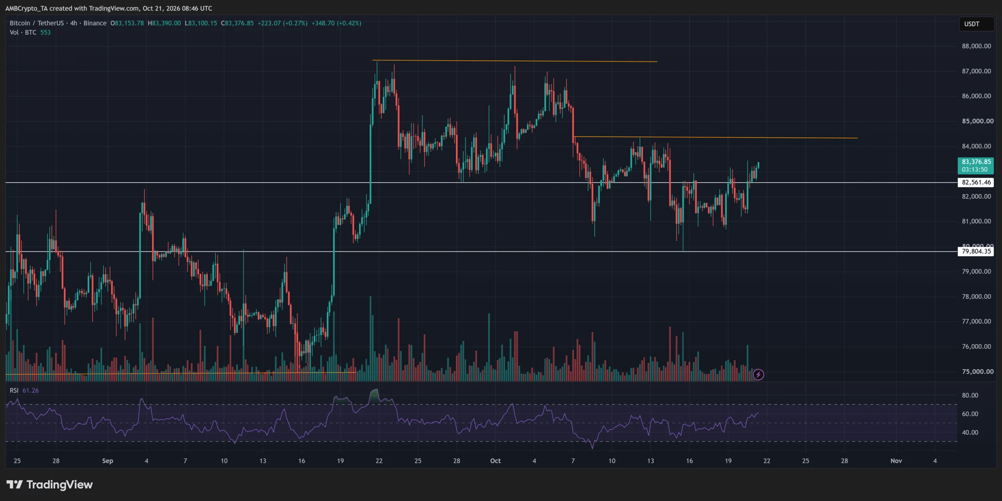The image size is (1002, 501).
Task: Click the high value H83,390.00
Action: [164, 23]
